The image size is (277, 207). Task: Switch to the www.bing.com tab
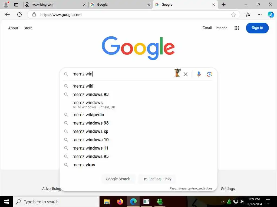pyautogui.click(x=55, y=5)
